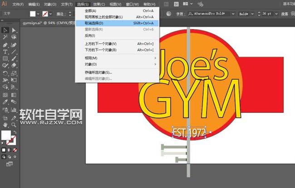This screenshot has height=188, width=295.
Task: Select the Blend tool
Action: (14, 102)
